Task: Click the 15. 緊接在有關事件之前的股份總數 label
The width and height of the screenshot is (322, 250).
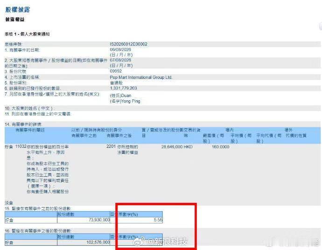Action: pyautogui.click(x=38, y=209)
